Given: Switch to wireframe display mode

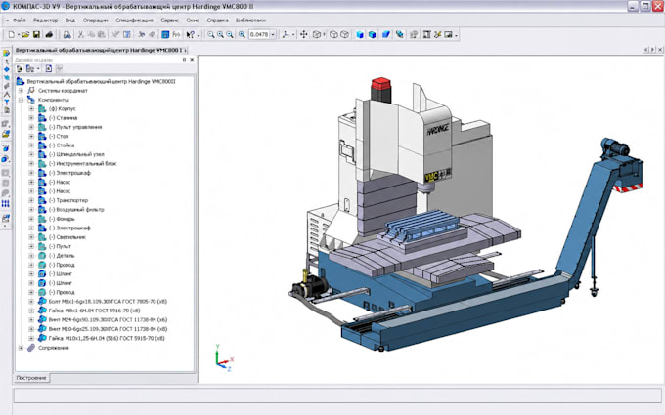Looking at the screenshot, I should click(333, 35).
